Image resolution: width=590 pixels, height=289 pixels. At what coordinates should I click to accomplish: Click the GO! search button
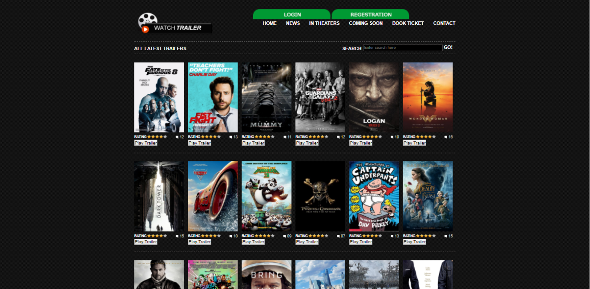(x=448, y=47)
